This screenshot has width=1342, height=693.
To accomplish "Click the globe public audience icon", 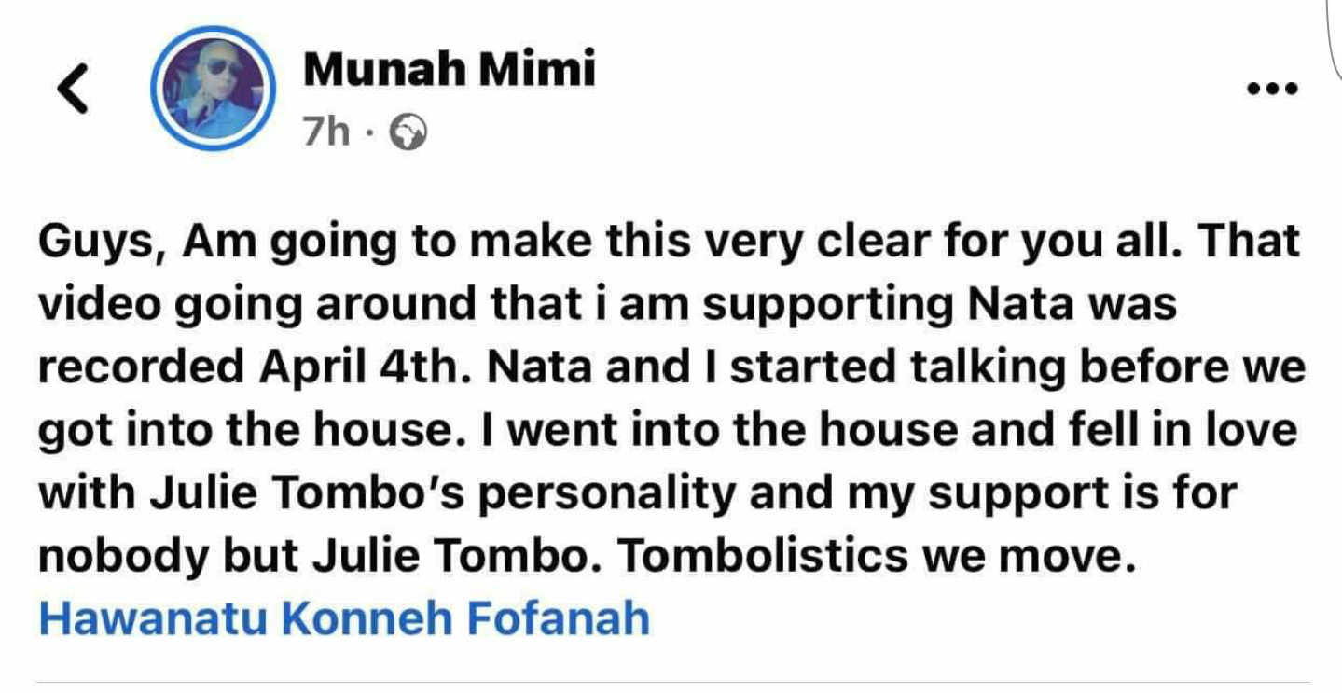I will (408, 134).
